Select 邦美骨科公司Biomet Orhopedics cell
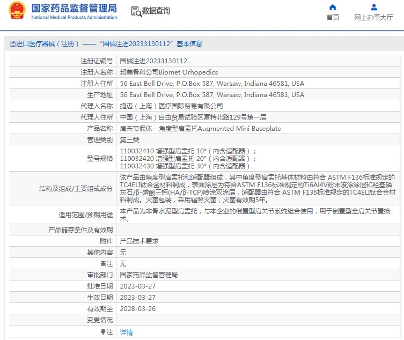The width and height of the screenshot is (404, 340). tap(169, 72)
